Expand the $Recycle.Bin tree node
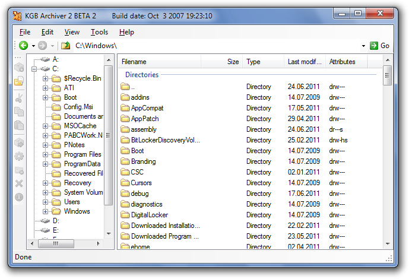 (45, 78)
